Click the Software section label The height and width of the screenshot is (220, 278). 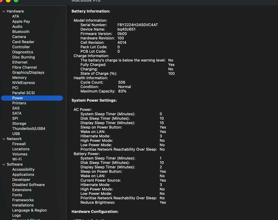(x=14, y=164)
